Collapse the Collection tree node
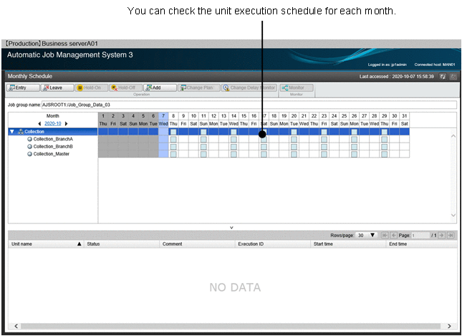 tap(11, 132)
